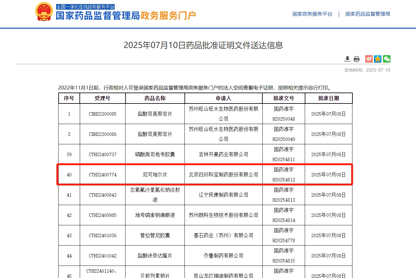
Task: Click applicant 基石药业（苏州）有限公司
Action: pos(223,236)
